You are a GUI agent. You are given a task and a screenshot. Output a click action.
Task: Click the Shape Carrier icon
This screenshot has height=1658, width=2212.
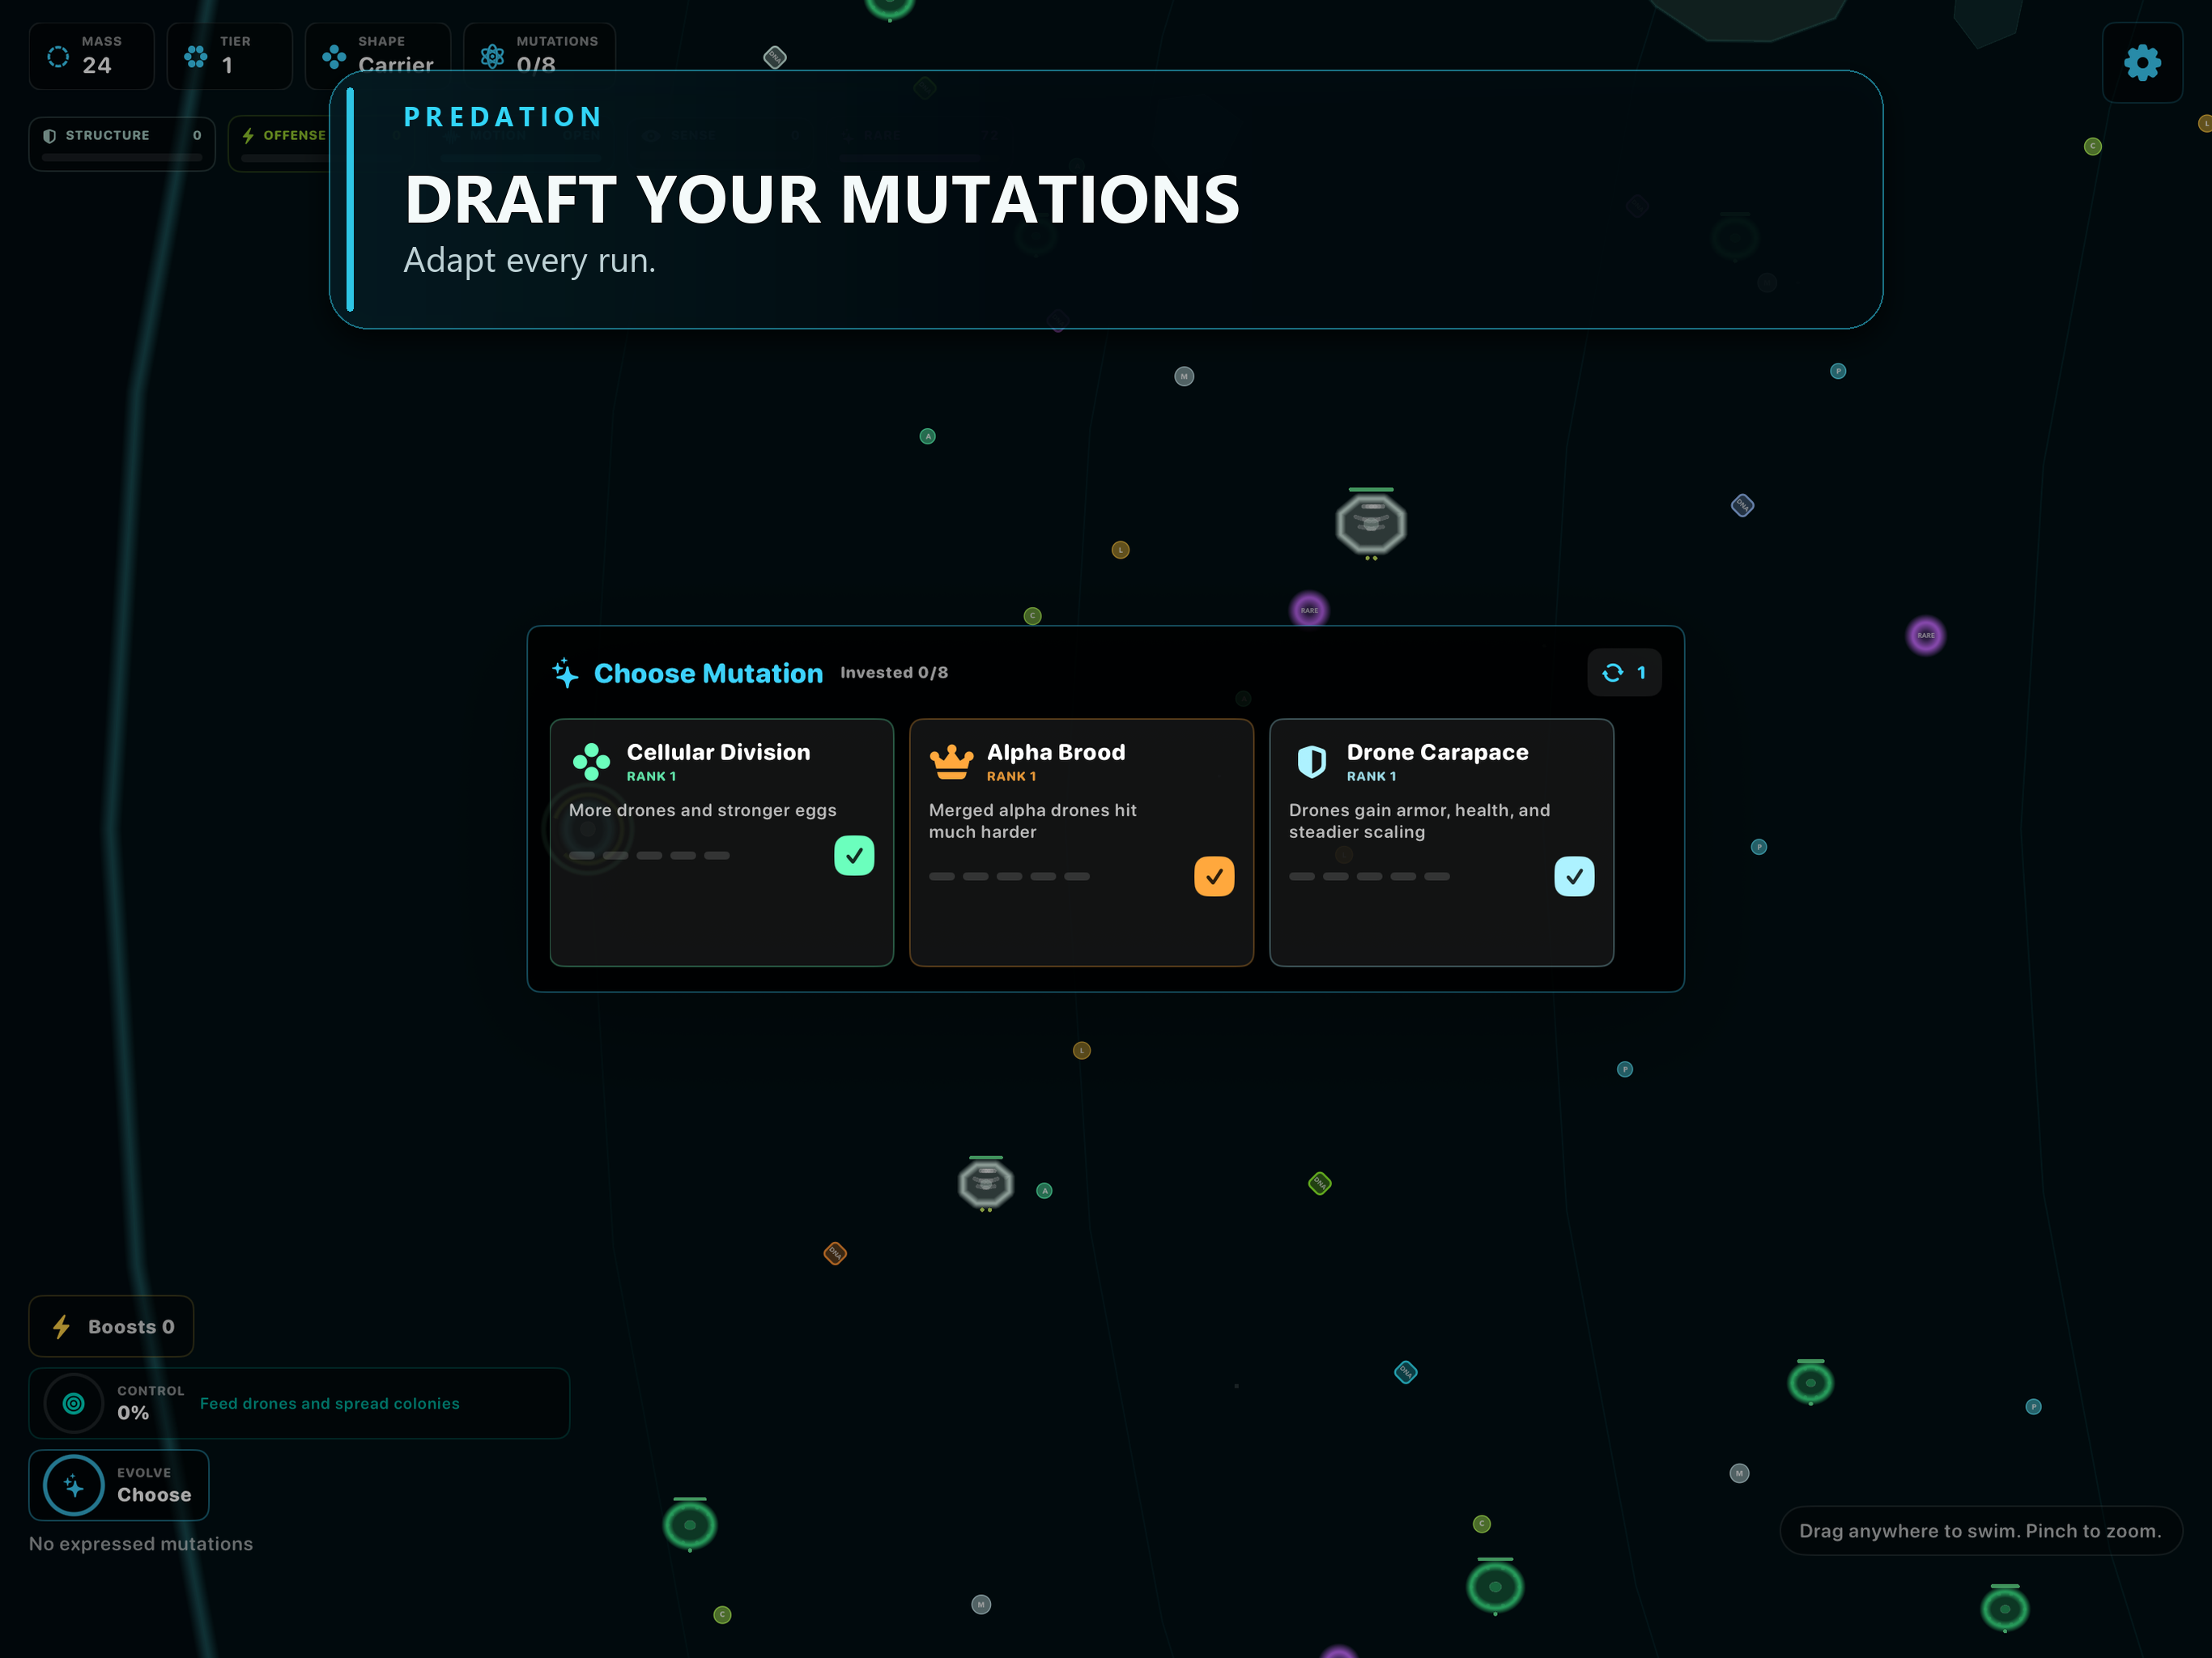click(334, 57)
